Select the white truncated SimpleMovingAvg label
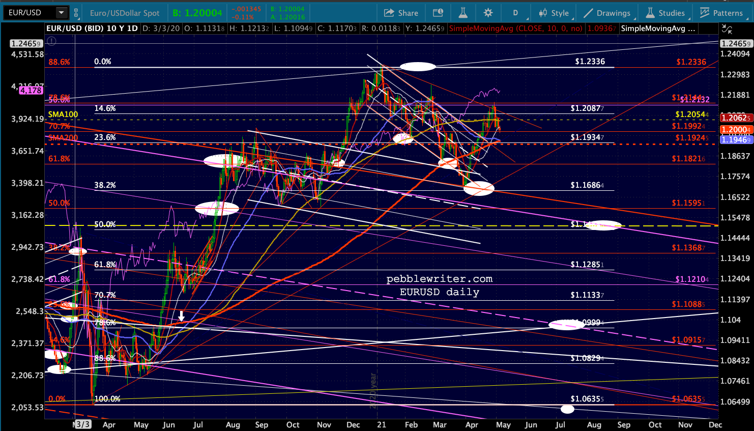Viewport: 754px width, 431px height. [658, 28]
